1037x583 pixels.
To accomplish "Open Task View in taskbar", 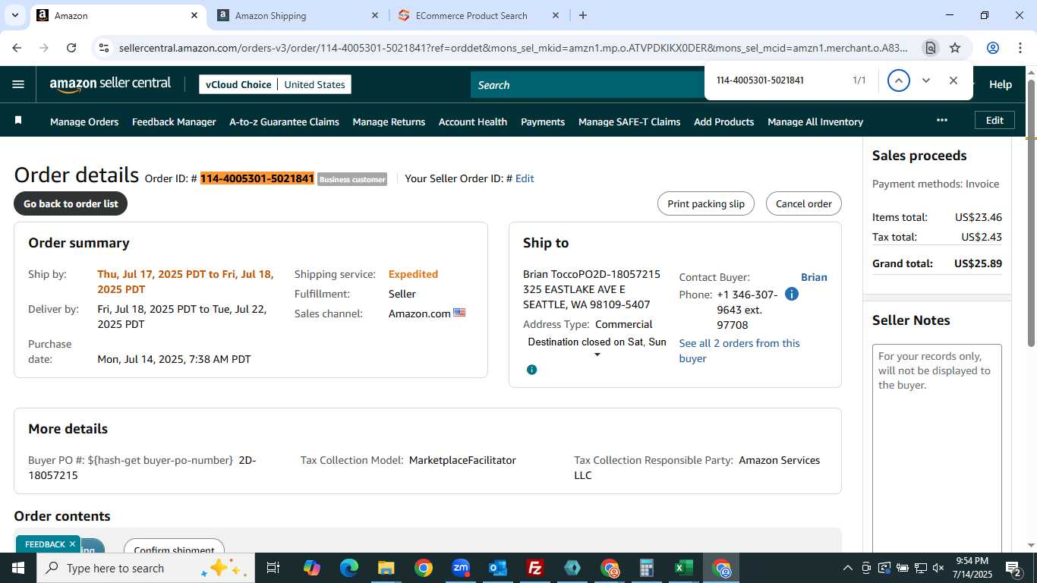I will 273,568.
